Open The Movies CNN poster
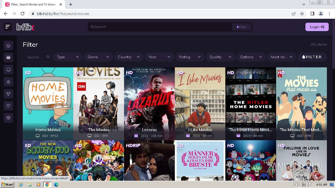The height and width of the screenshot is (188, 335). [x=99, y=104]
